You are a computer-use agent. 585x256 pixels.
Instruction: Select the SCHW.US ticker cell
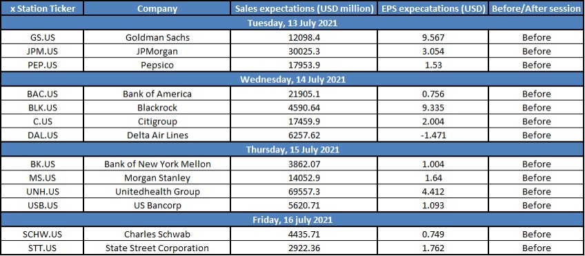42,235
